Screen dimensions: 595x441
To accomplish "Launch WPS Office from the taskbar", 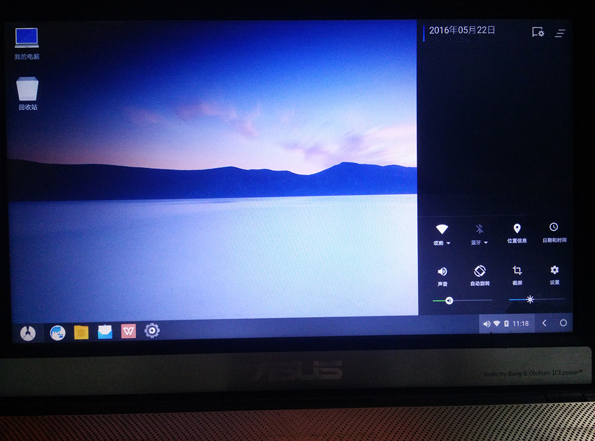I will tap(128, 331).
